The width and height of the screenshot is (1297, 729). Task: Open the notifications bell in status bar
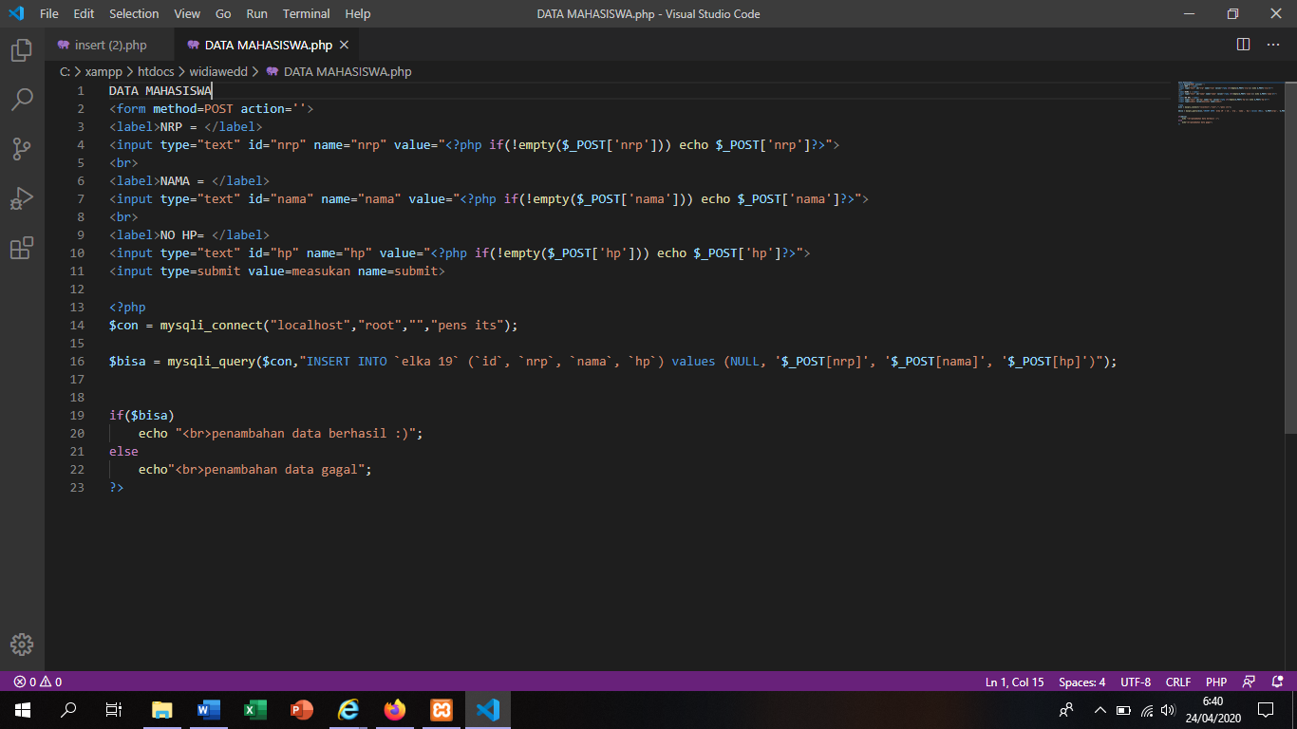(1277, 682)
